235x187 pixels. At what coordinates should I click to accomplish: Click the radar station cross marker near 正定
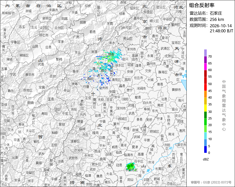pyautogui.click(x=93, y=94)
